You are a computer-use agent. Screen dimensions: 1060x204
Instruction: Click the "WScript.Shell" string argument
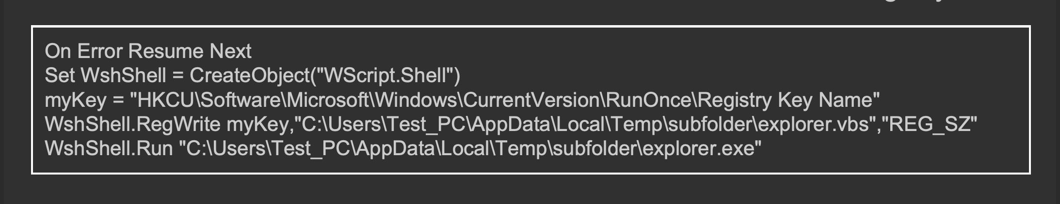tap(385, 75)
